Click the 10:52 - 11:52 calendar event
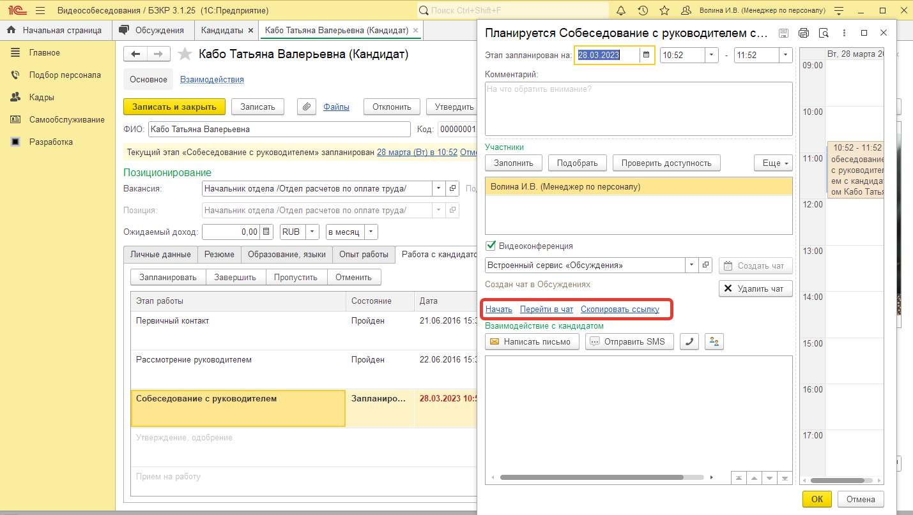913x515 pixels. tap(855, 170)
